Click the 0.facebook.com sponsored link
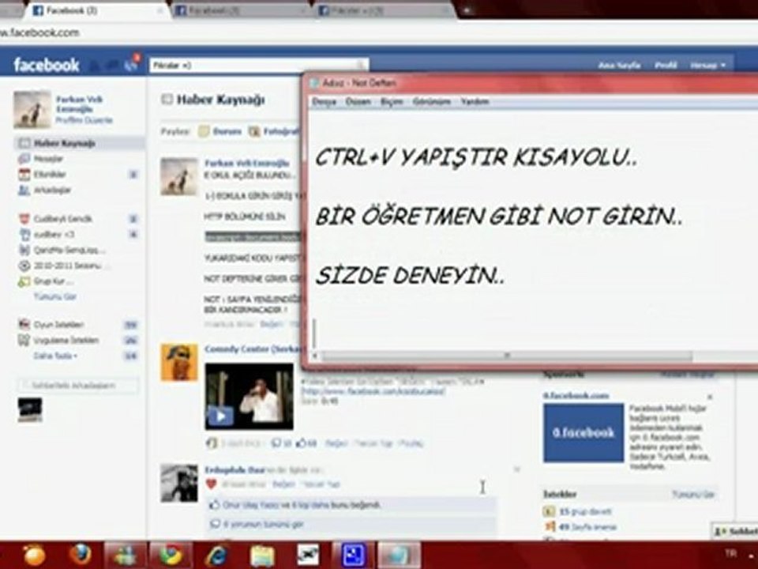This screenshot has height=569, width=758. point(576,395)
